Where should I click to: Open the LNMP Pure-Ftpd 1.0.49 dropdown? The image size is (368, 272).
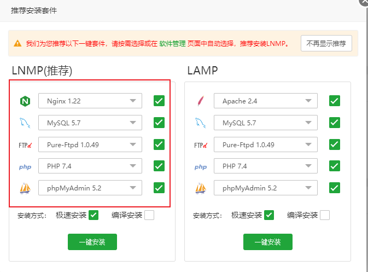[90, 144]
